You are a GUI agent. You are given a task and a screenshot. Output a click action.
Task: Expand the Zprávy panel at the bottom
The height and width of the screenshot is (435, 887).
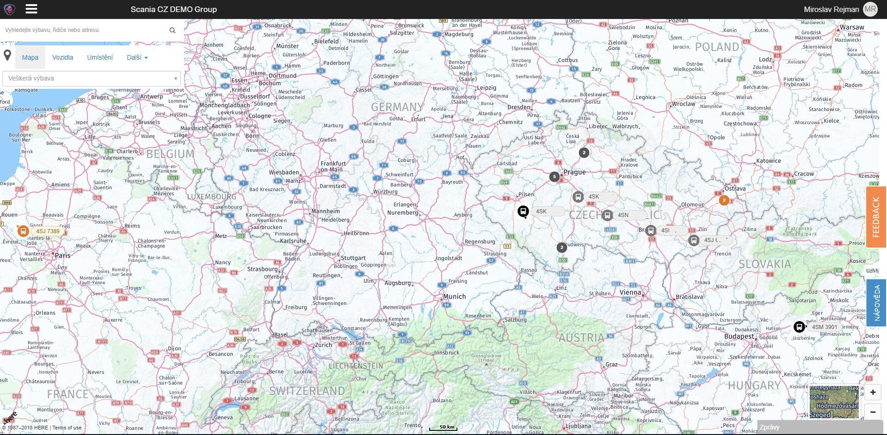(x=770, y=428)
